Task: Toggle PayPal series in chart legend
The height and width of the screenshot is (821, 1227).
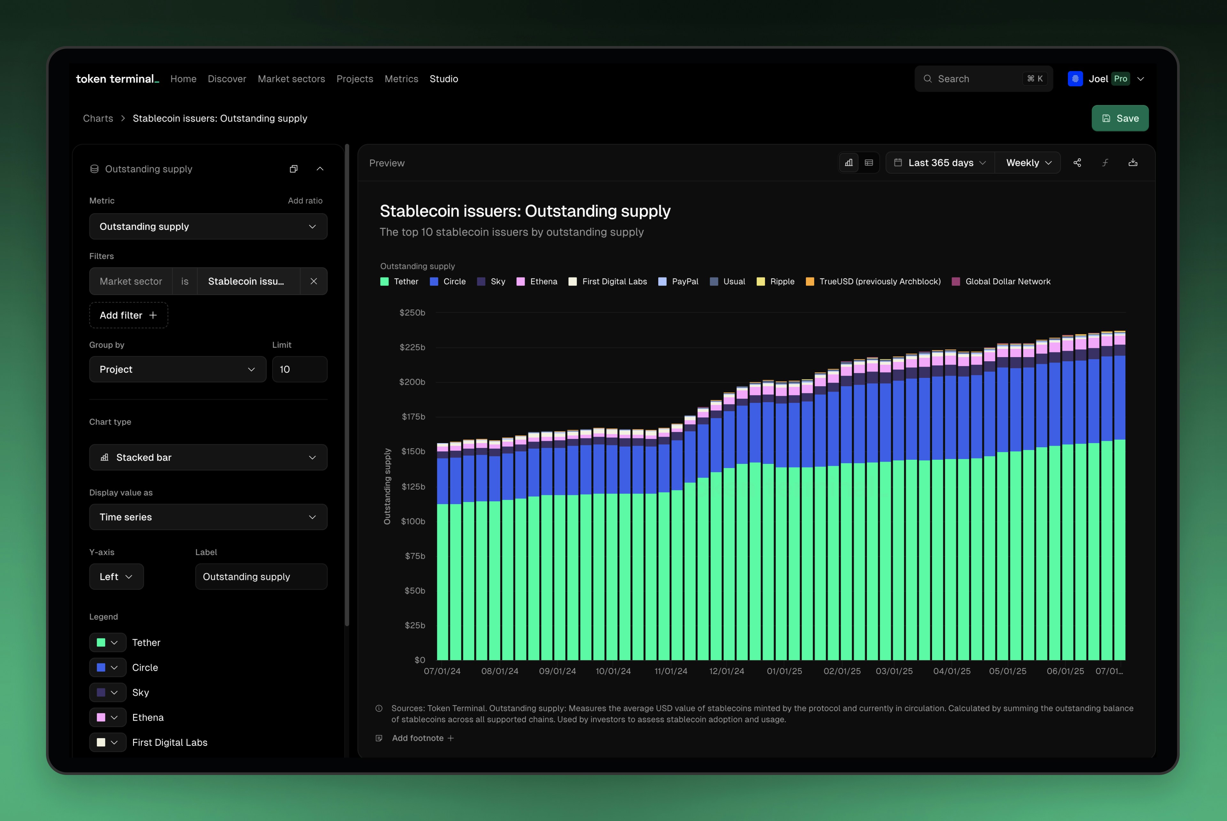Action: point(678,282)
